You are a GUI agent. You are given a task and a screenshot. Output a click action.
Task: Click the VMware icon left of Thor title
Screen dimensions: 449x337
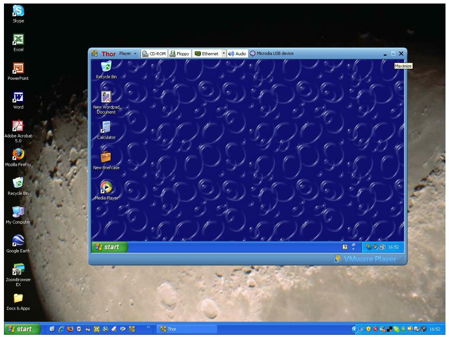click(95, 54)
